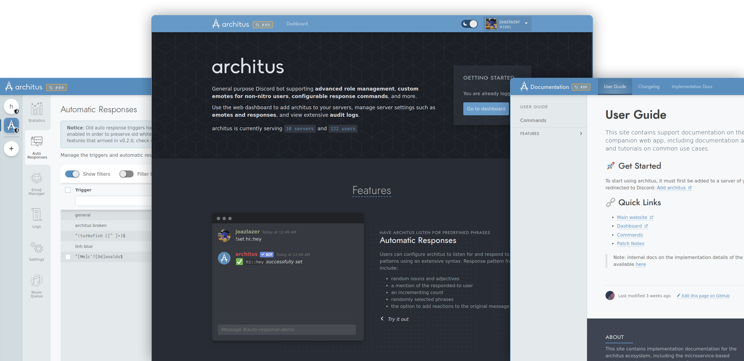
Task: Click the internal docs 'here' link
Action: pyautogui.click(x=641, y=264)
